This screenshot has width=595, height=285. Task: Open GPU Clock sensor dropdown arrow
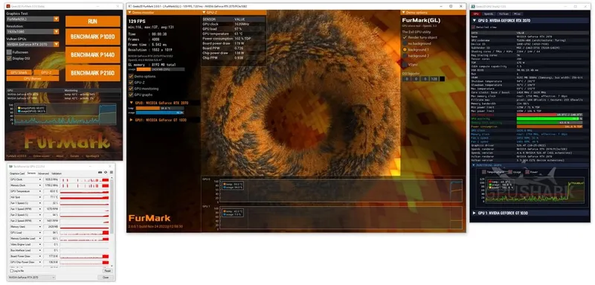pyautogui.click(x=40, y=179)
